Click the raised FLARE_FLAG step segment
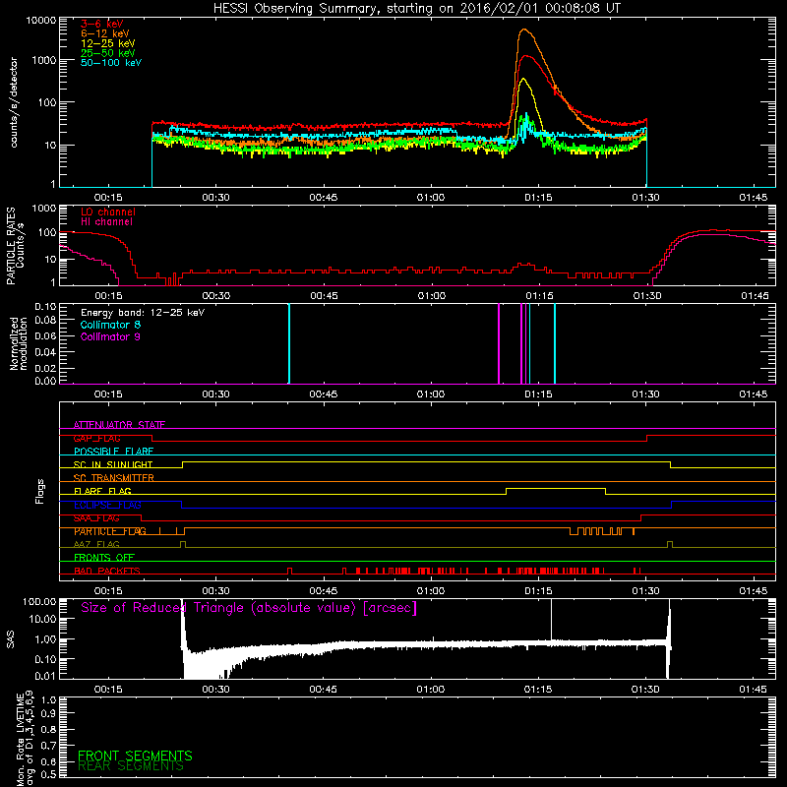787x787 pixels. (x=556, y=488)
